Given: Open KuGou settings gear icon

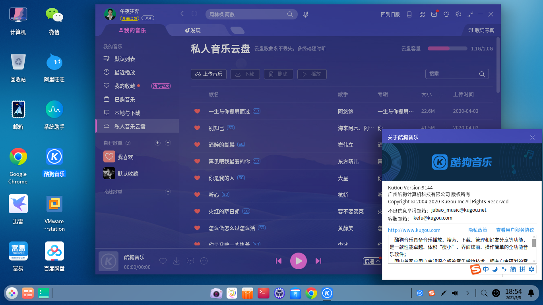Looking at the screenshot, I should click(458, 14).
